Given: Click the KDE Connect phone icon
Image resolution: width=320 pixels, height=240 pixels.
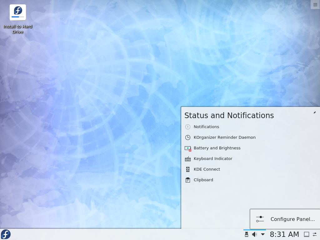Looking at the screenshot, I should tap(188, 169).
